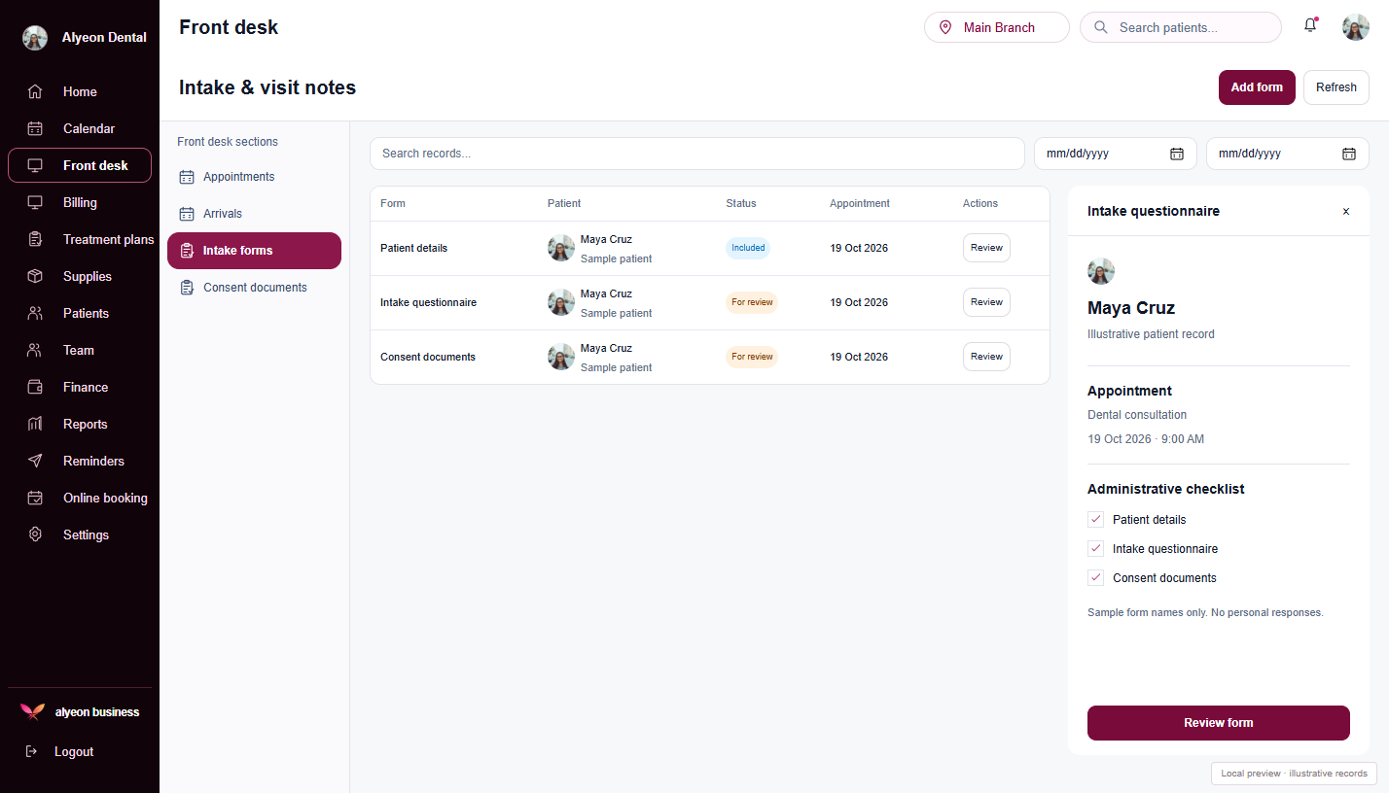Open Treatment plans clipboard icon
Viewport: 1389px width, 793px height.
click(x=35, y=239)
